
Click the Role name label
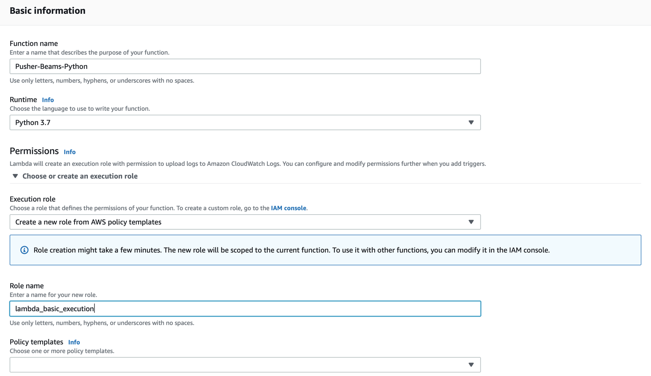27,286
